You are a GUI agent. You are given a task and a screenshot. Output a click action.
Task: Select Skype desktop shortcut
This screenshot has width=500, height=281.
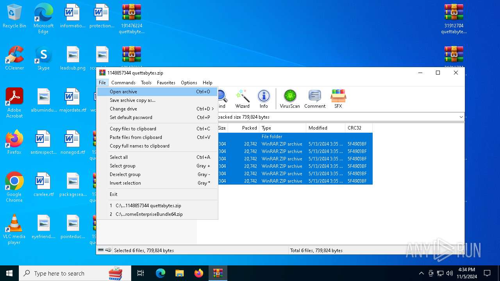pos(43,58)
